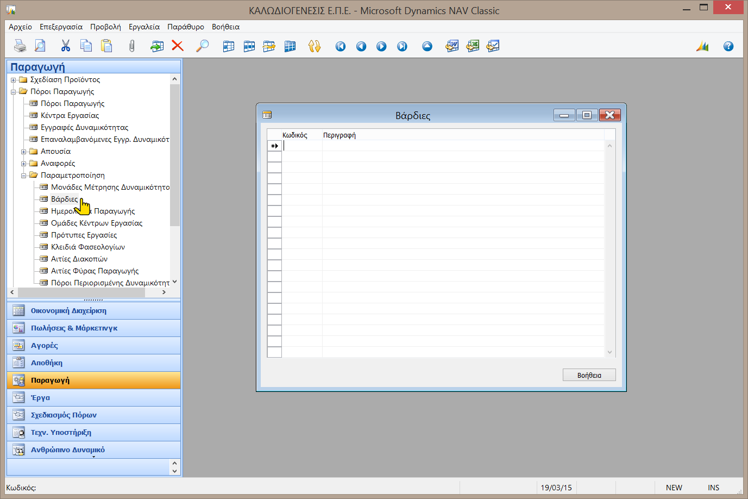Open Ομάδες Κέντρων Εργασίας
The image size is (748, 499).
coord(97,223)
